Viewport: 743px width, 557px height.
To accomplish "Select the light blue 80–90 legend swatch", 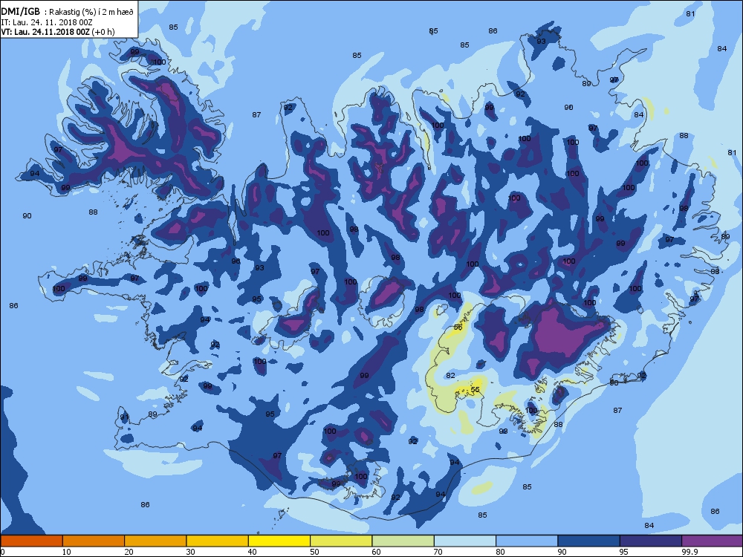I will 527,541.
